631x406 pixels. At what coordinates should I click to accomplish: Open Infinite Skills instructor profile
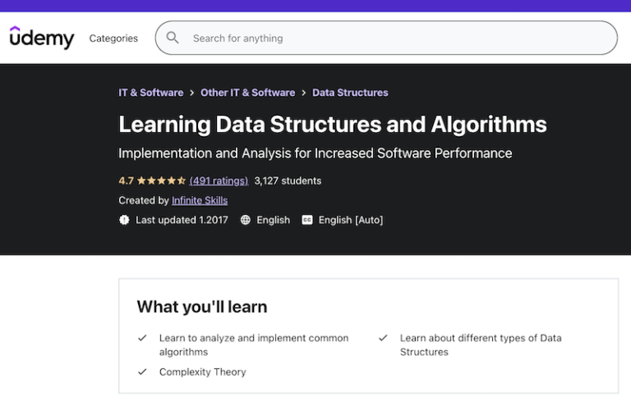point(200,200)
